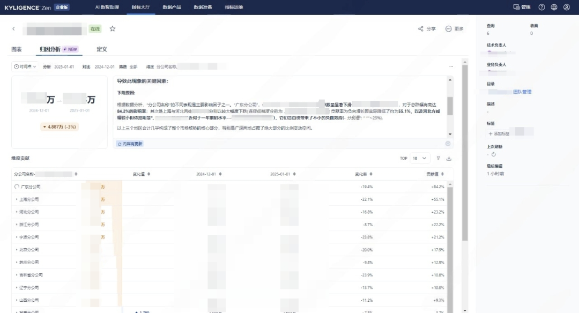Favorite the metric with star icon

[x=113, y=29]
